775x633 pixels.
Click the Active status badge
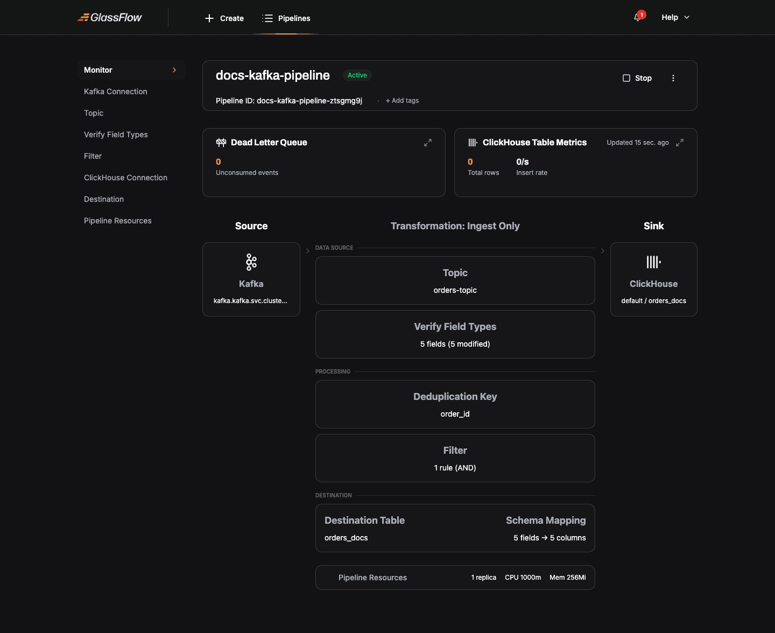coord(357,75)
